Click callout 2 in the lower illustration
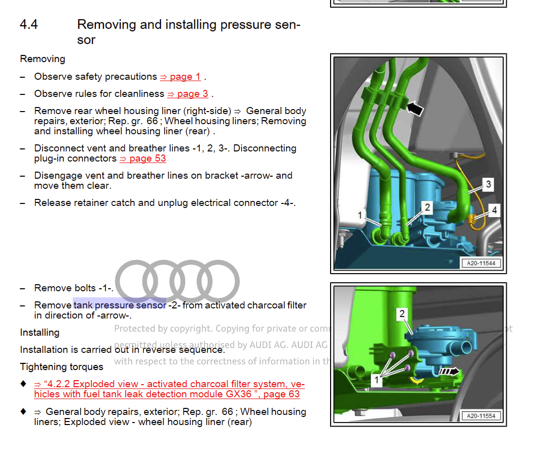Image resolution: width=538 pixels, height=472 pixels. pyautogui.click(x=402, y=313)
